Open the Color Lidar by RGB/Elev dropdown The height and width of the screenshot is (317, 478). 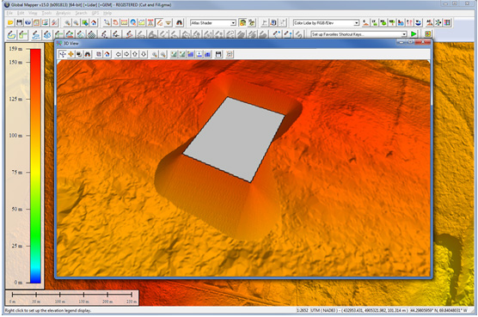click(x=326, y=23)
